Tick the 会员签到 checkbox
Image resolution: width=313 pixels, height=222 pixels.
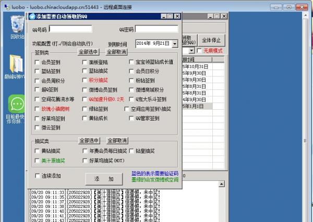pyautogui.click(x=37, y=62)
